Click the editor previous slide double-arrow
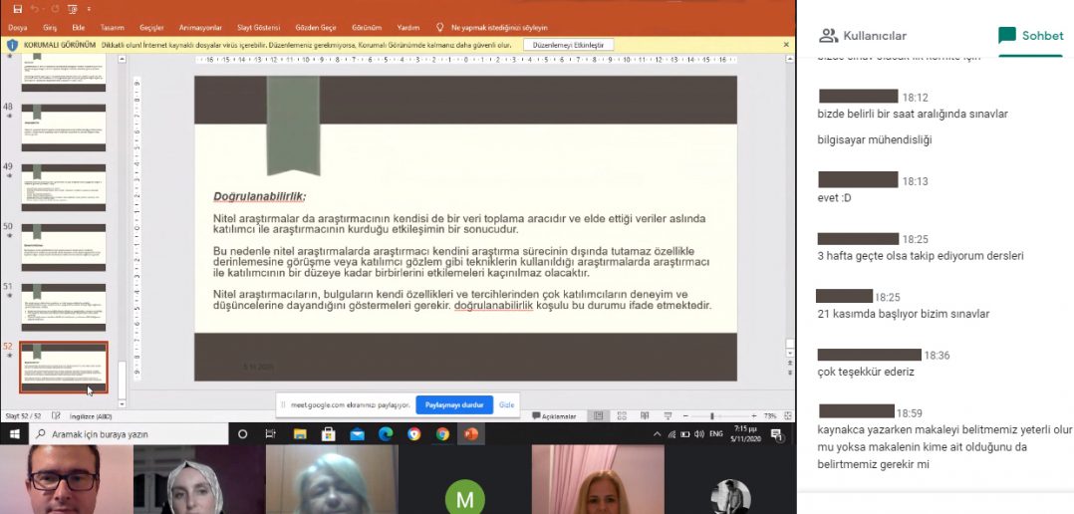 pyautogui.click(x=790, y=363)
